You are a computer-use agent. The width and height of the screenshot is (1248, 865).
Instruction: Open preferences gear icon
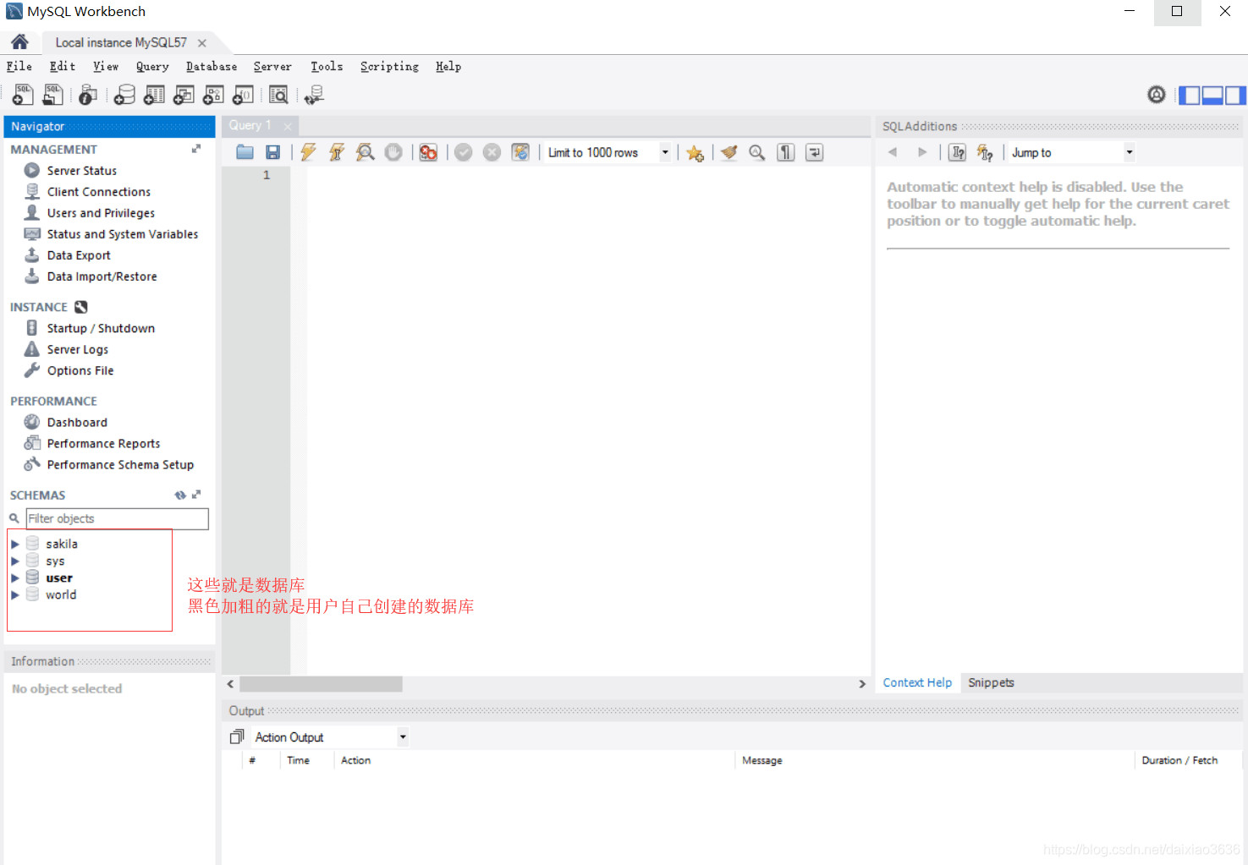click(x=1157, y=95)
